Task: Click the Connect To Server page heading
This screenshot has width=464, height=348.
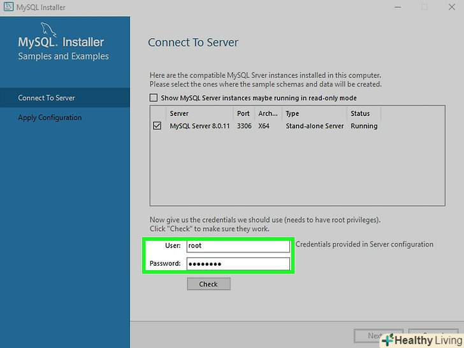Action: (x=193, y=43)
